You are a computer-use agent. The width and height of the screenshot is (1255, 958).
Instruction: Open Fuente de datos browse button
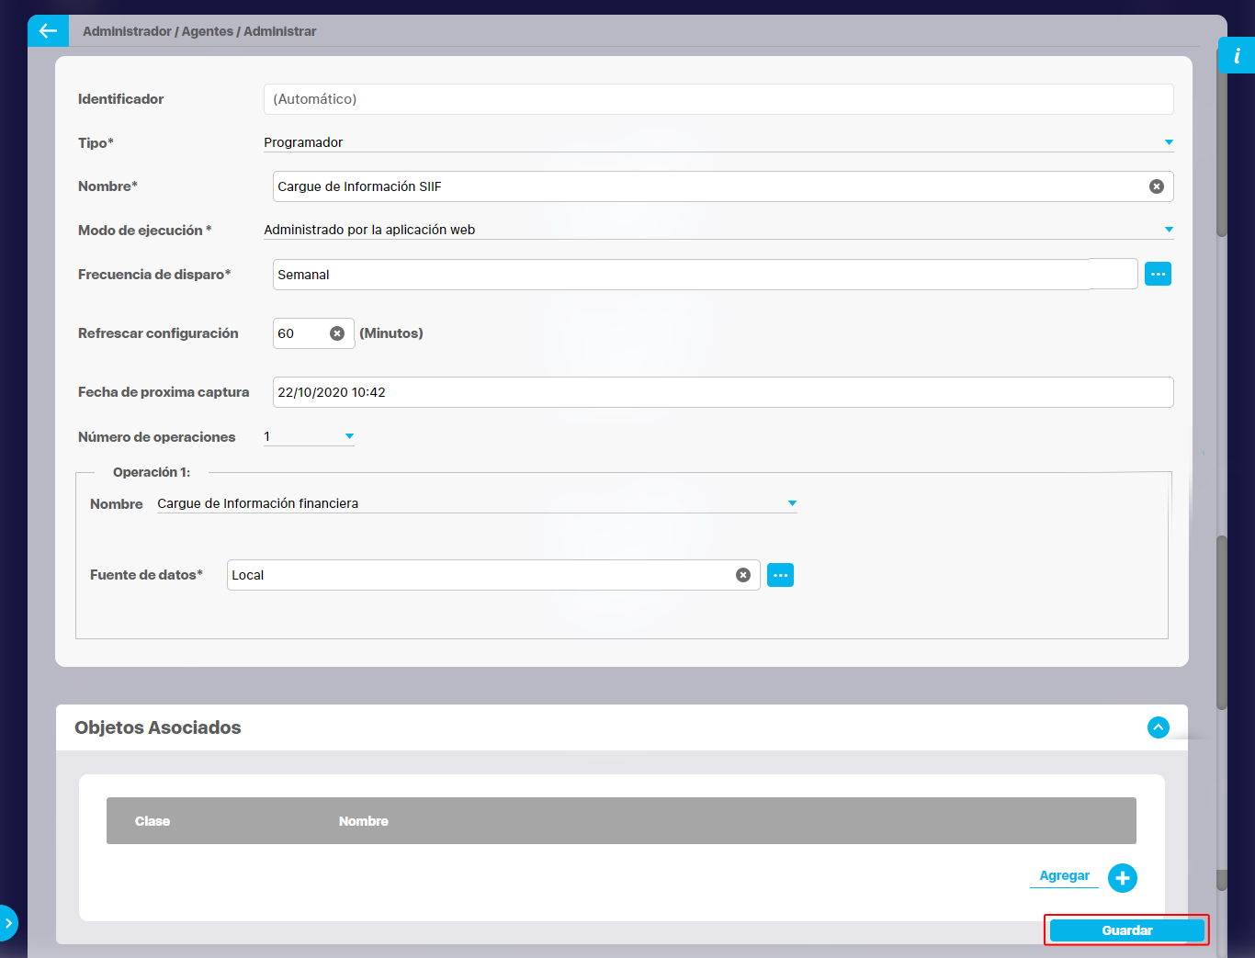(780, 575)
